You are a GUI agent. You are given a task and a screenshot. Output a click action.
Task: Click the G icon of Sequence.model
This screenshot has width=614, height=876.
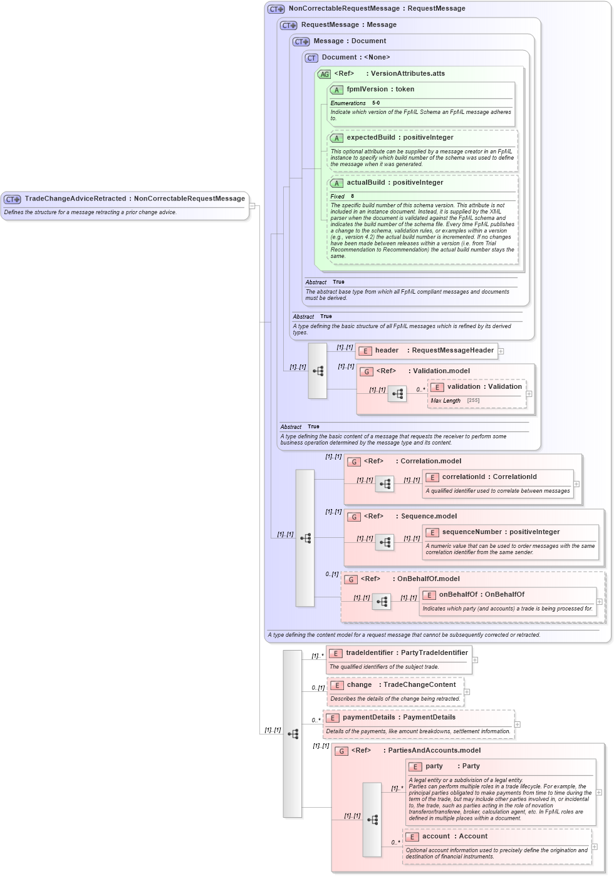[354, 517]
